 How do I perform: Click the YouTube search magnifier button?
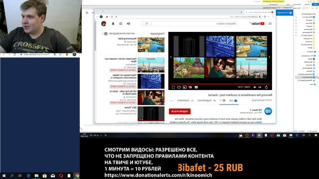click(x=147, y=24)
